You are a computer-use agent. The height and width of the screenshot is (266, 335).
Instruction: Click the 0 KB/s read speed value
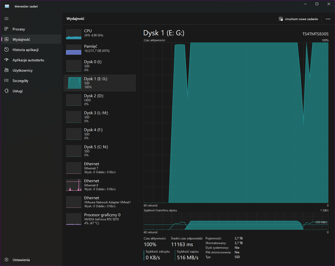click(x=153, y=257)
